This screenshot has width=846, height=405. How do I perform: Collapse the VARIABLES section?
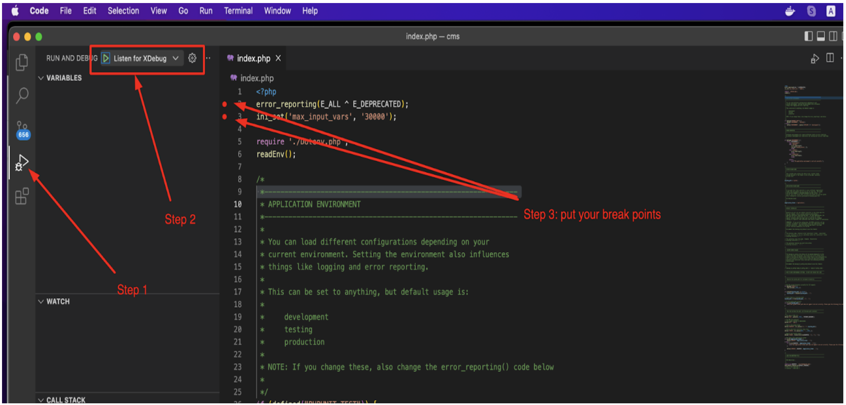click(x=41, y=78)
